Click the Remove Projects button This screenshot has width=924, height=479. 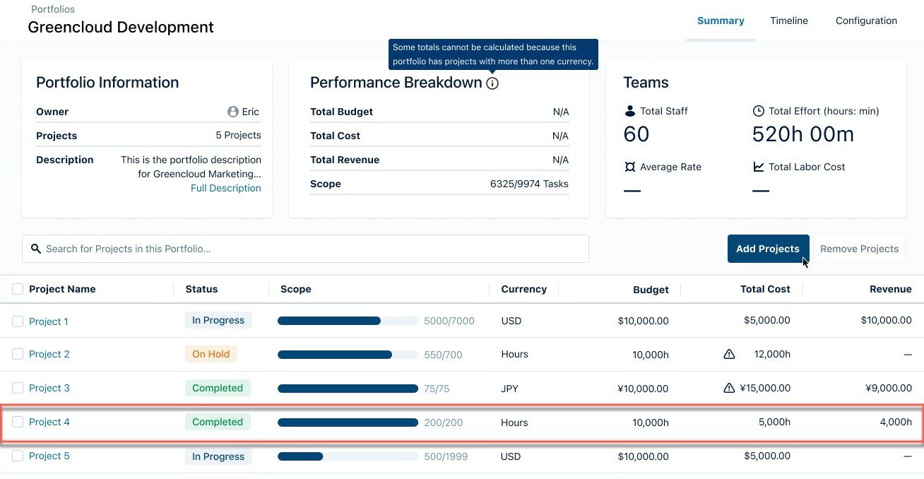pyautogui.click(x=859, y=249)
